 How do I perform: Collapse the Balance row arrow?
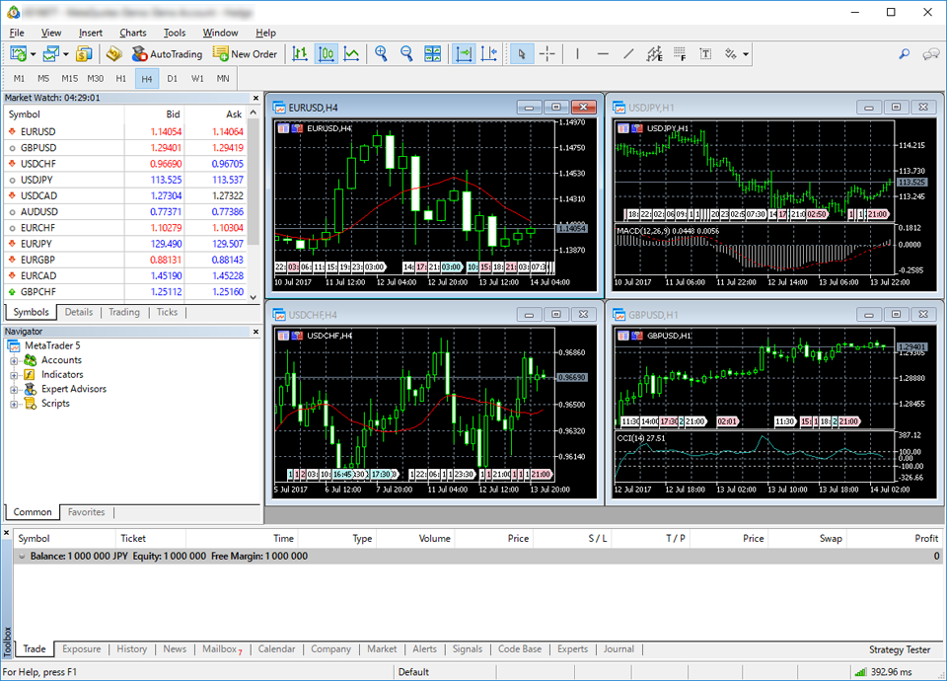22,556
